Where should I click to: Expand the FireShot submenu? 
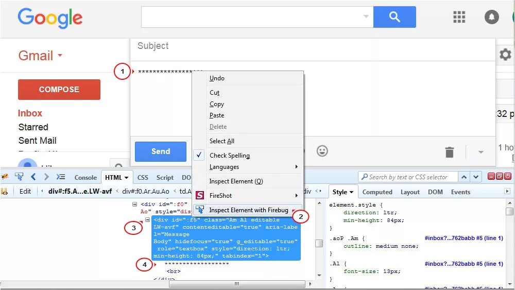(296, 195)
